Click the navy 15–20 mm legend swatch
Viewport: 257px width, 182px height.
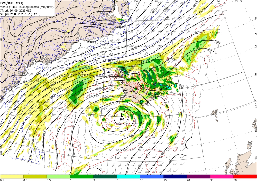(x=175, y=176)
